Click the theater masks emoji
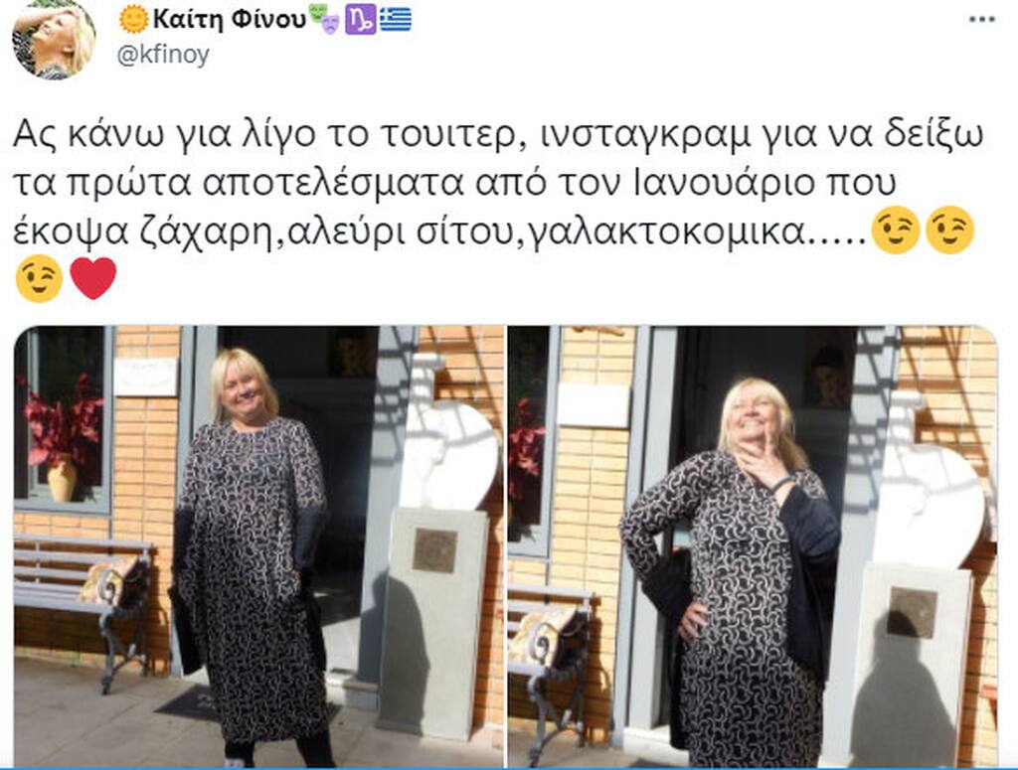Image resolution: width=1018 pixels, height=770 pixels. pos(324,19)
